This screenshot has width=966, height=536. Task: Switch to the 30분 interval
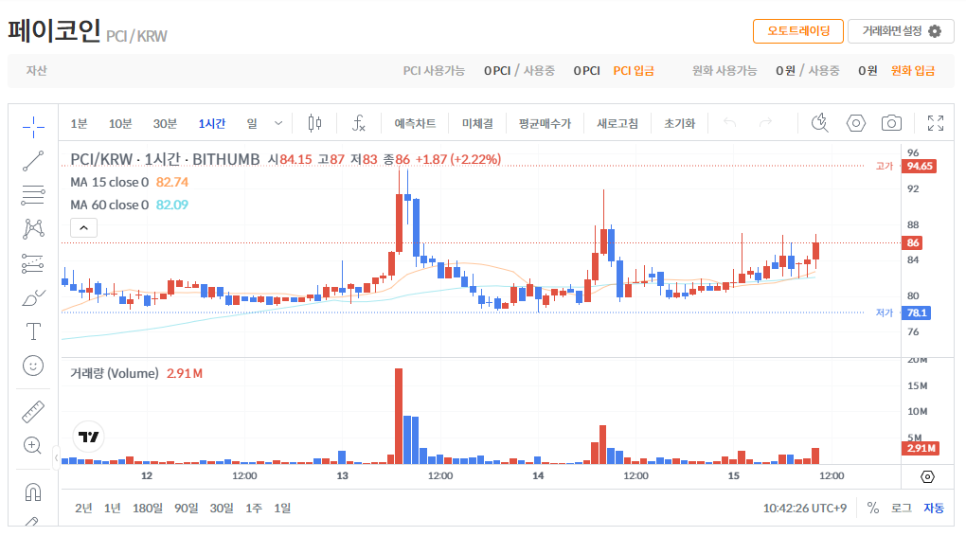165,123
